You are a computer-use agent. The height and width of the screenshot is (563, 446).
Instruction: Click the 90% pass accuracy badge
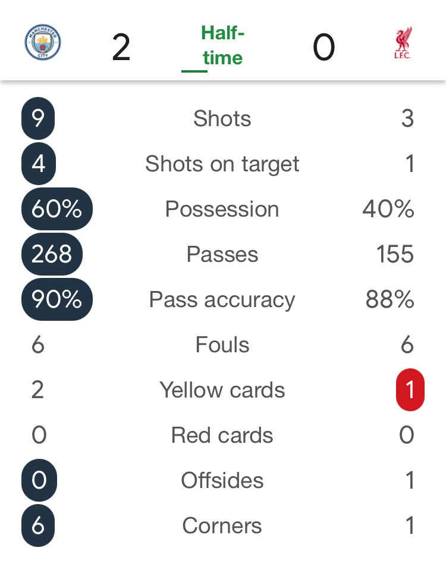click(x=56, y=299)
